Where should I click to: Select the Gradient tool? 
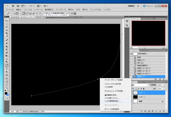coord(7,56)
